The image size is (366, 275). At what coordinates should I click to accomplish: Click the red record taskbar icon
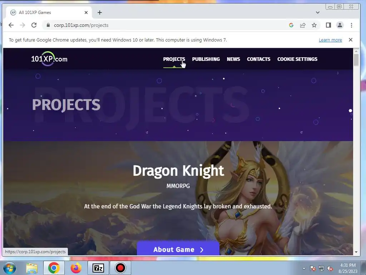point(120,268)
